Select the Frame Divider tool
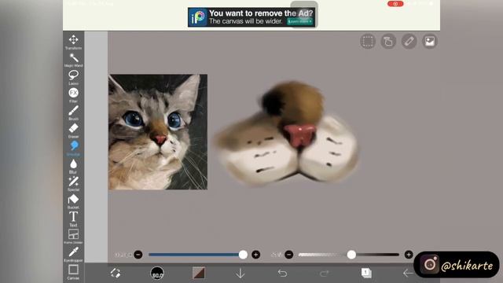Image resolution: width=503 pixels, height=283 pixels. [x=73, y=237]
